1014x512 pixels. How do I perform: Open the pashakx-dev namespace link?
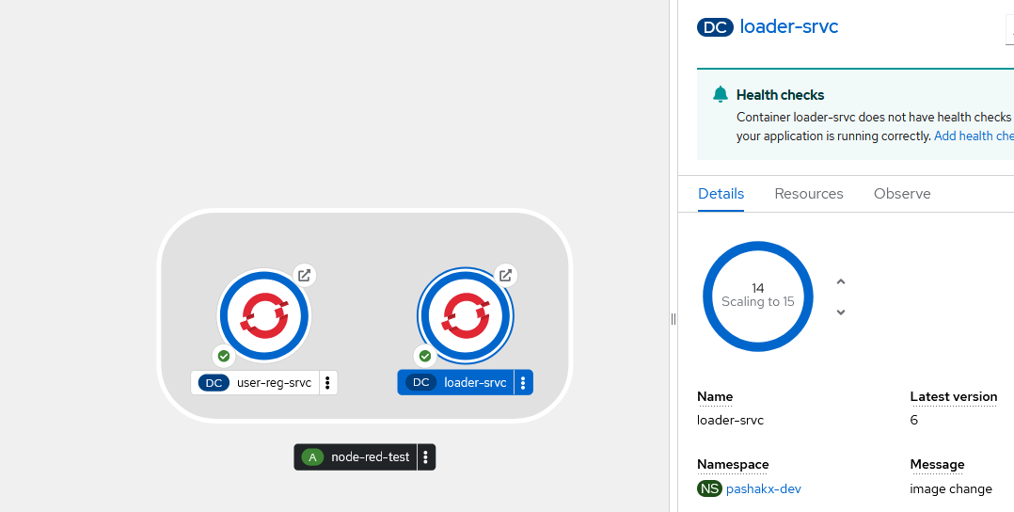[763, 488]
